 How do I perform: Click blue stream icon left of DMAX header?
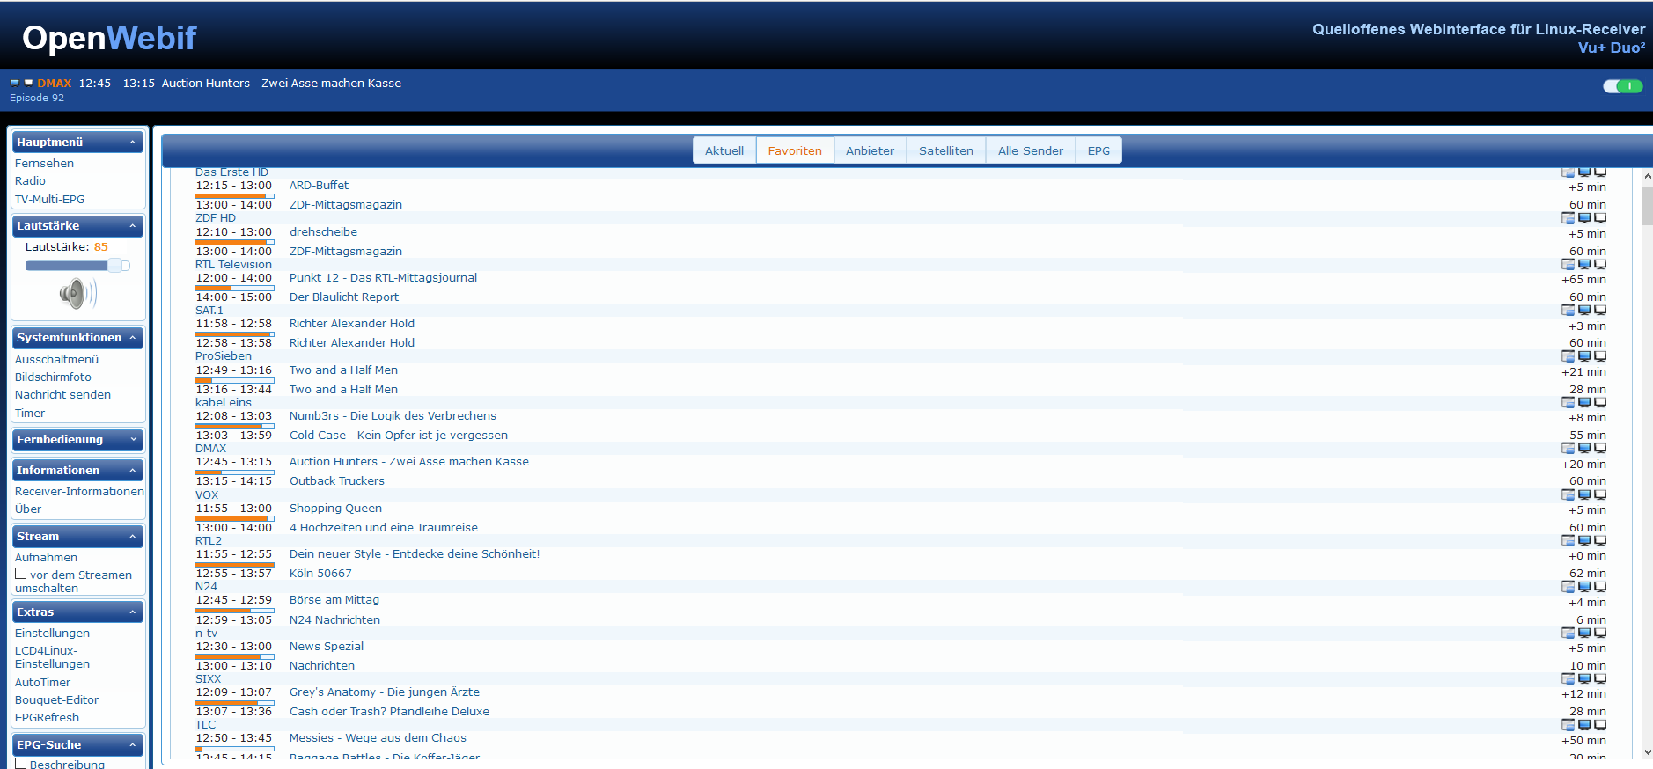[x=15, y=83]
